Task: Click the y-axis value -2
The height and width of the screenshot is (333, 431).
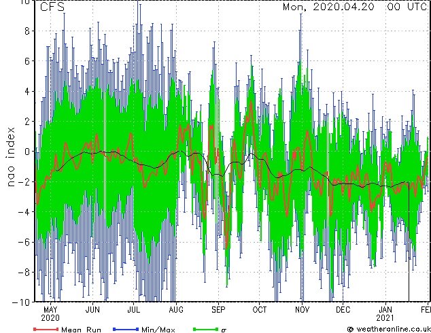Action: click(x=24, y=181)
